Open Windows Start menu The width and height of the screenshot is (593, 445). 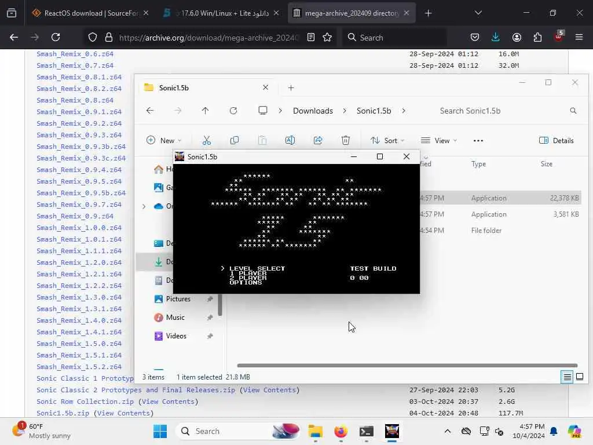[x=160, y=431]
